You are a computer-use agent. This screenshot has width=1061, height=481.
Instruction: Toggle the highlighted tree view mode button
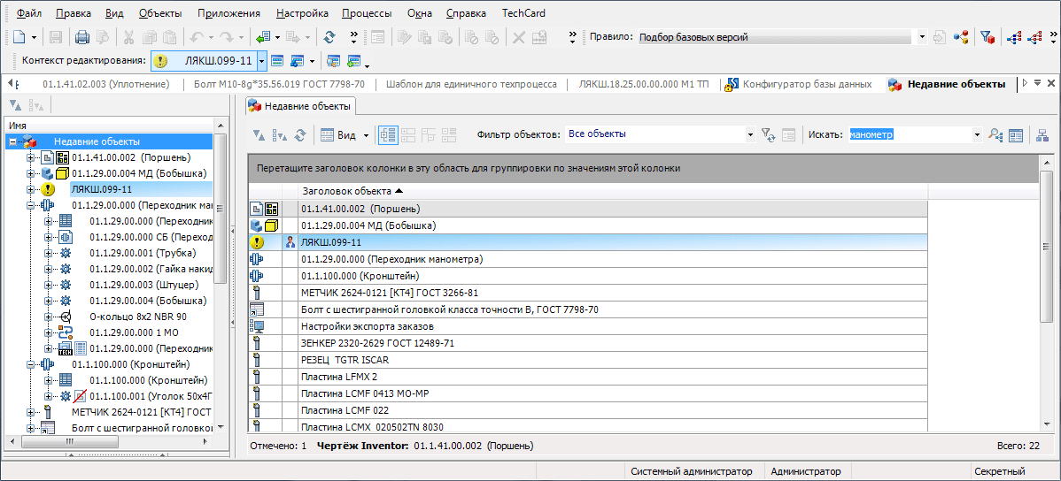click(x=387, y=135)
